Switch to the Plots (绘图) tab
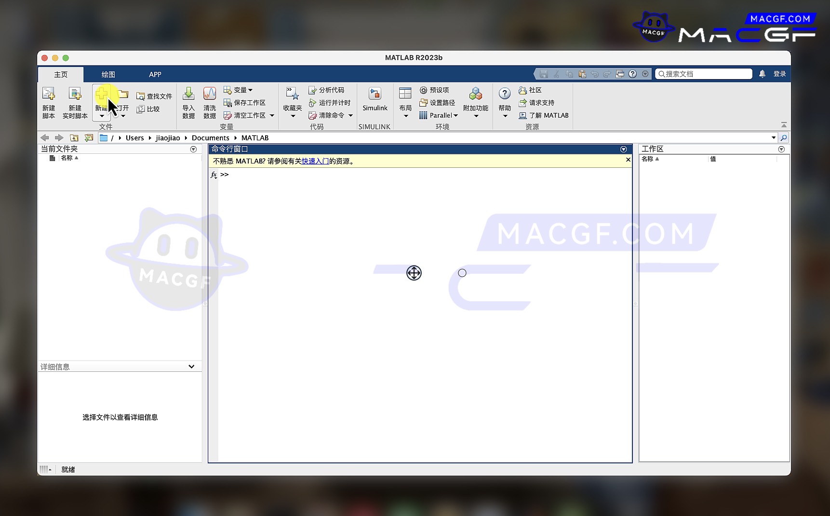The width and height of the screenshot is (830, 516). (108, 74)
